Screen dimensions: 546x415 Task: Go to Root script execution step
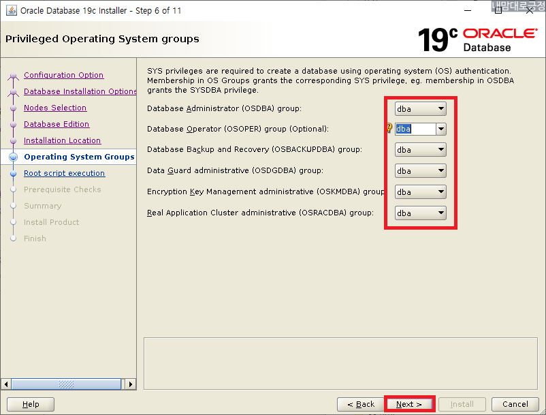coord(64,173)
